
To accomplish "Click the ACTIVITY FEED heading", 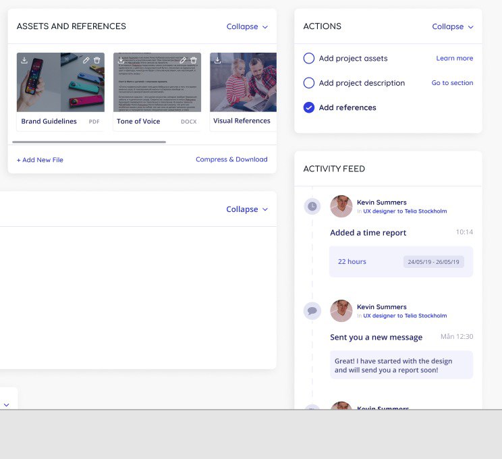I will coord(334,169).
